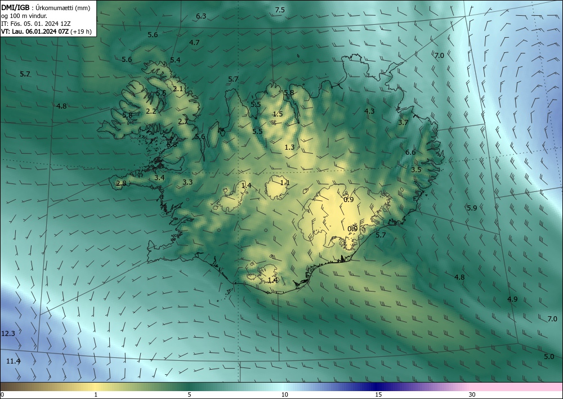The height and width of the screenshot is (399, 563).
Task: Select the 5.0 value in the bottom-right corner
Action: click(548, 357)
